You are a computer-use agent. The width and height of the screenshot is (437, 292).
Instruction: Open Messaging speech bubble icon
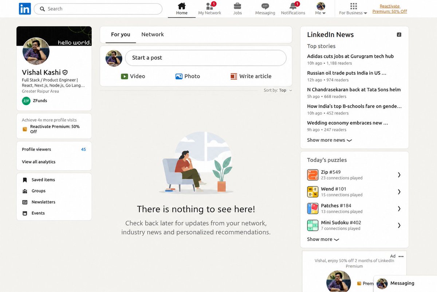click(x=265, y=6)
